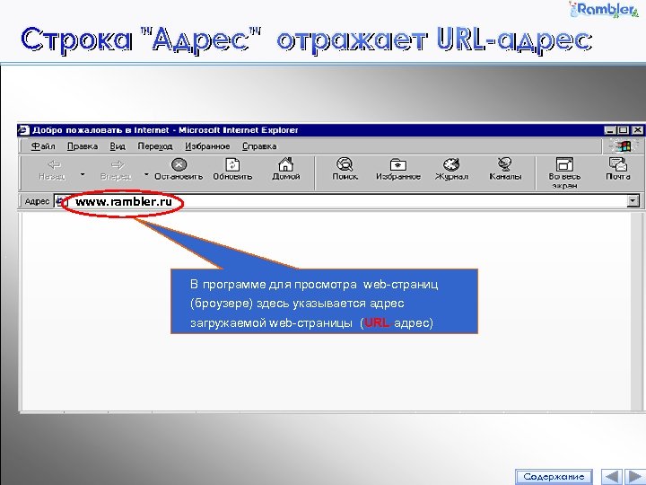This screenshot has width=646, height=485.
Task: Expand the Вперед history dropdown arrow
Action: tap(146, 175)
